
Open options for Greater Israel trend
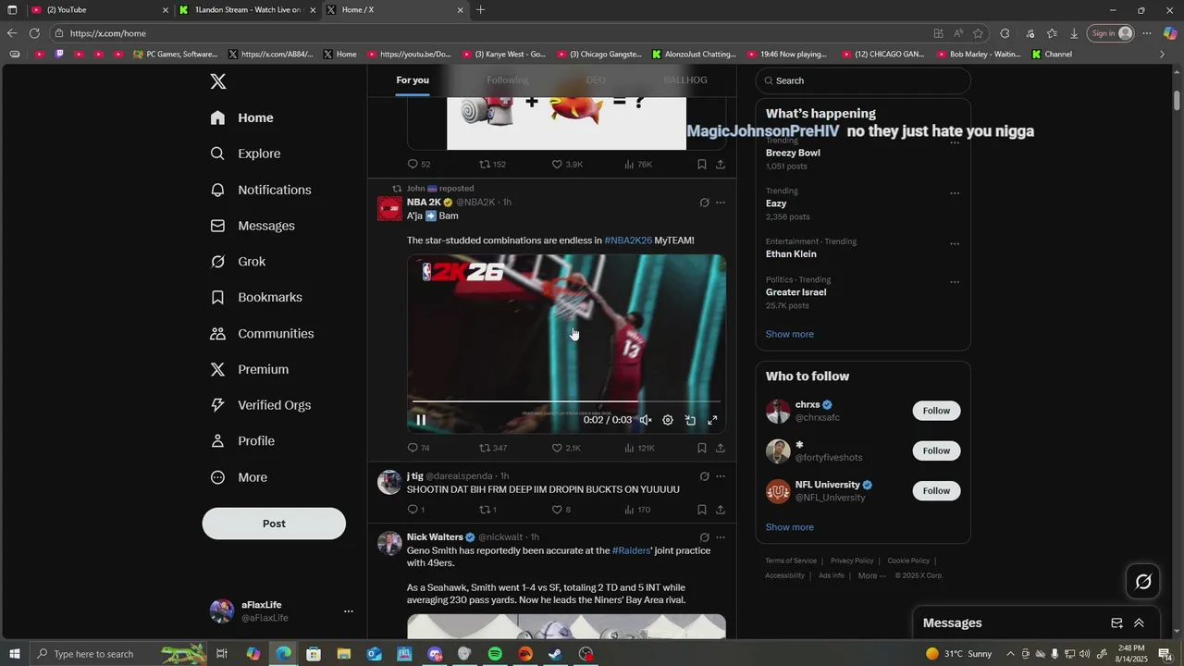[x=955, y=282]
